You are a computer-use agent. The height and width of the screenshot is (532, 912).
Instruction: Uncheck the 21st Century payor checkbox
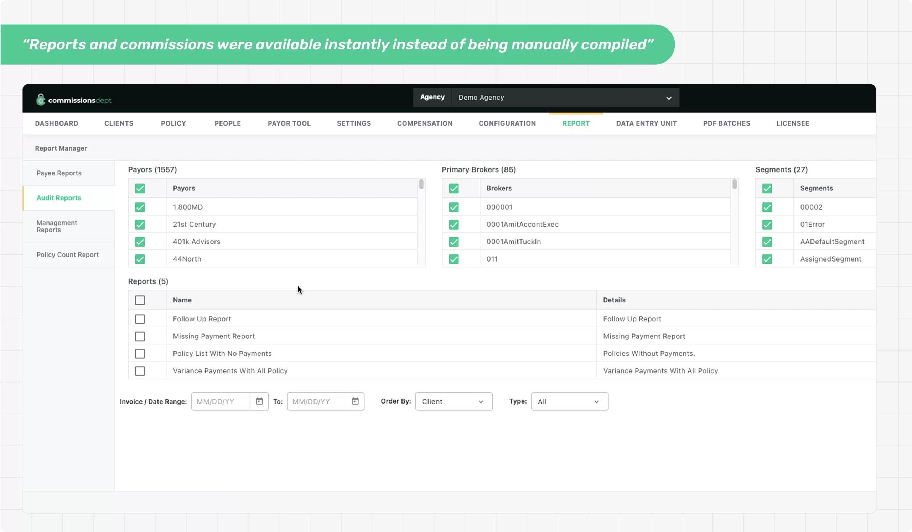pyautogui.click(x=140, y=225)
